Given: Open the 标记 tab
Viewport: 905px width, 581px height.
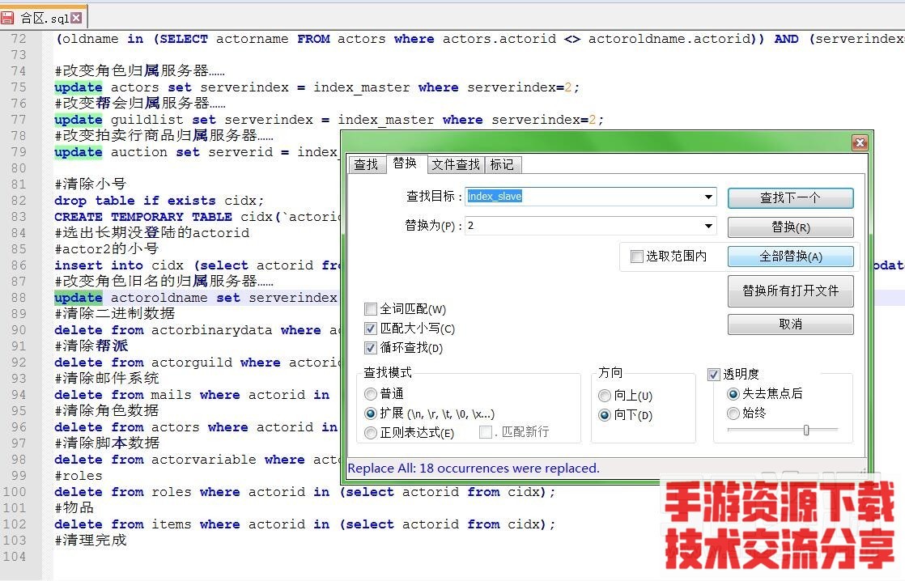Looking at the screenshot, I should tap(502, 164).
